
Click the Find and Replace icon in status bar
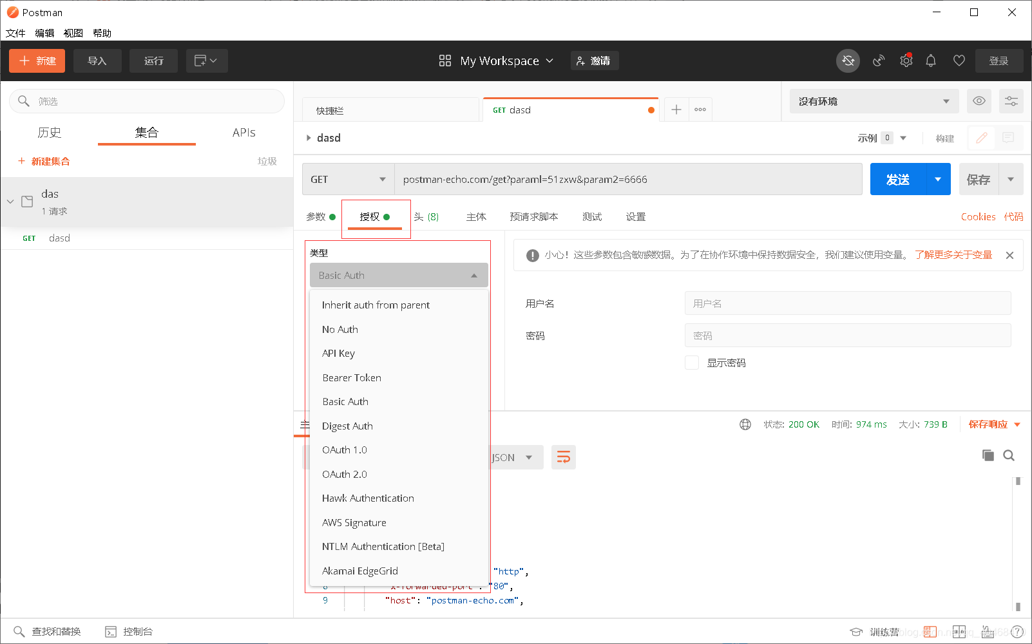(x=19, y=631)
